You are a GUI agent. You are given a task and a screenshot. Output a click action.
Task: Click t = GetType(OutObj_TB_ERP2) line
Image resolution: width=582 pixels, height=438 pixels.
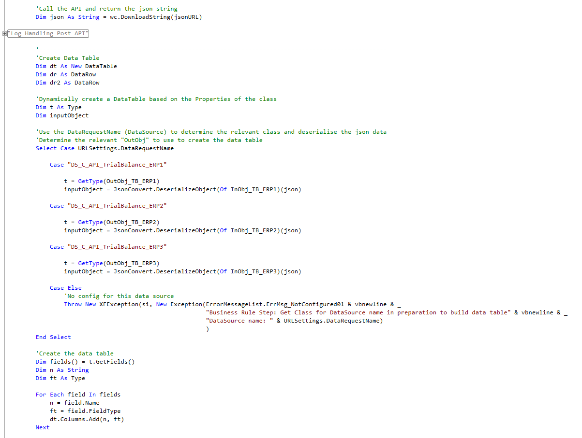click(111, 222)
